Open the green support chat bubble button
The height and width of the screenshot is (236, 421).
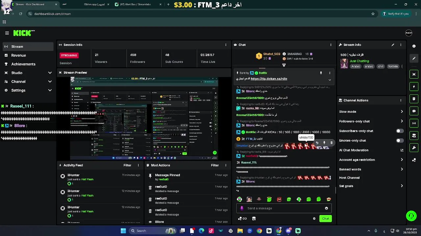[x=411, y=216]
